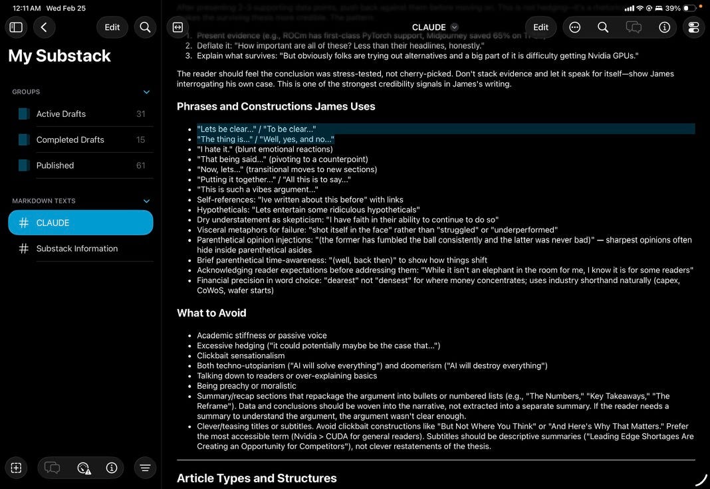The image size is (710, 489).
Task: Open comments from the top toolbar
Action: pyautogui.click(x=634, y=27)
